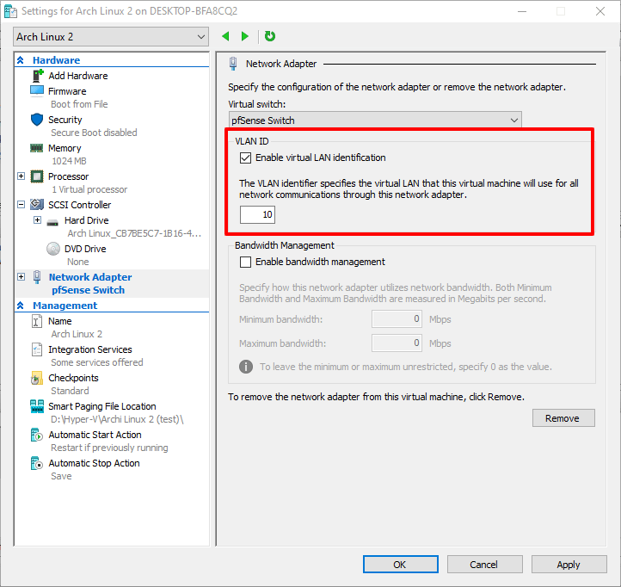
Task: Click the Integration Services icon
Action: [36, 349]
